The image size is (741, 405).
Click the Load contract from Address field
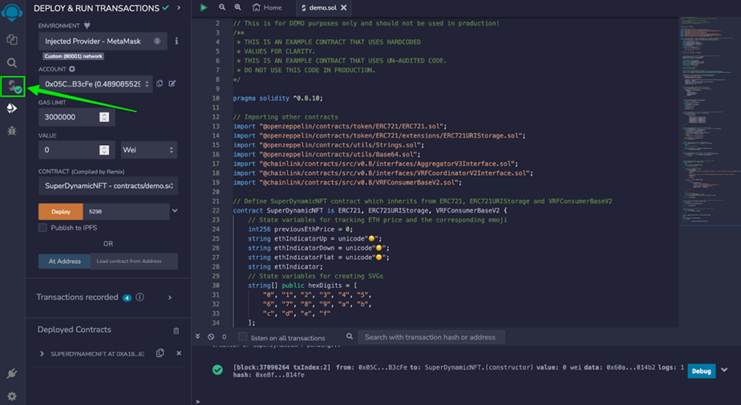click(x=134, y=261)
